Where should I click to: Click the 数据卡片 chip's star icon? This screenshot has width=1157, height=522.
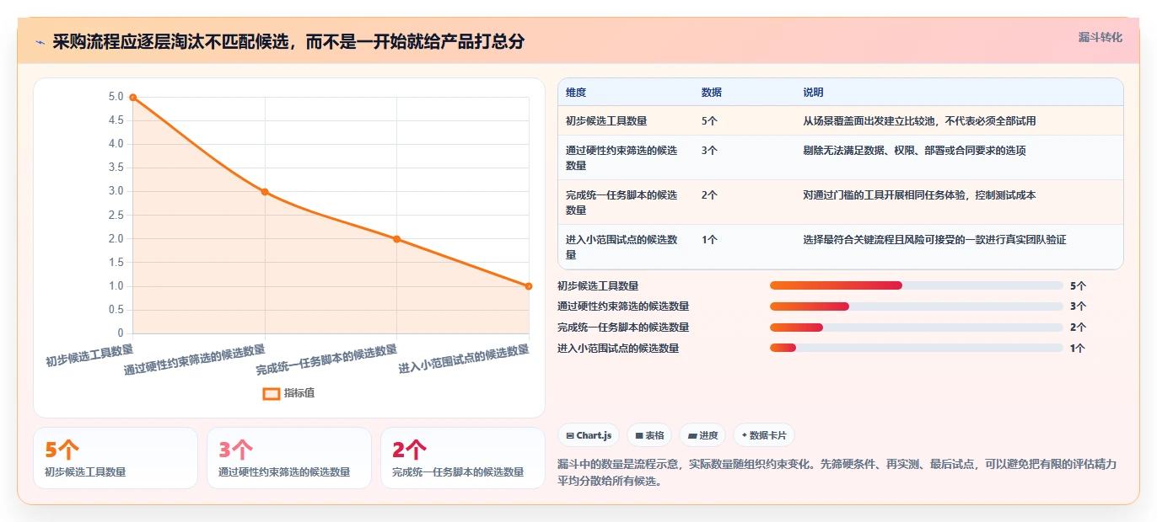[744, 436]
